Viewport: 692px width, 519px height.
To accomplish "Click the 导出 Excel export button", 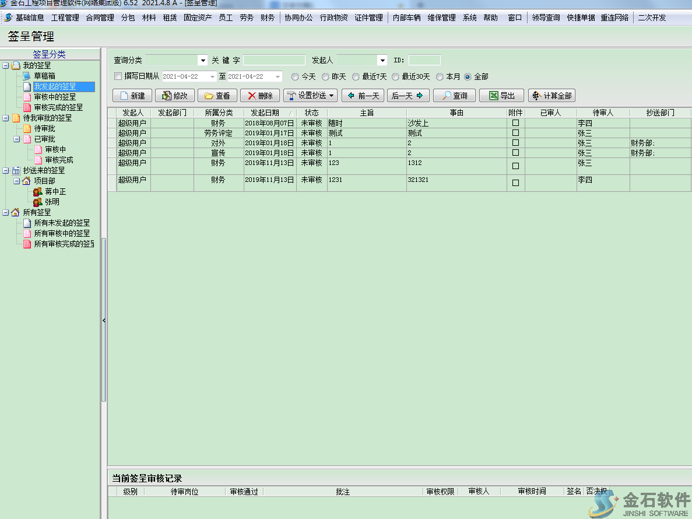I will click(x=501, y=96).
